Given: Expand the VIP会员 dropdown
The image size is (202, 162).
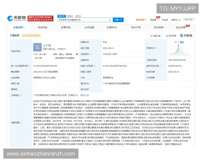Looking at the screenshot, I should tap(141, 20).
